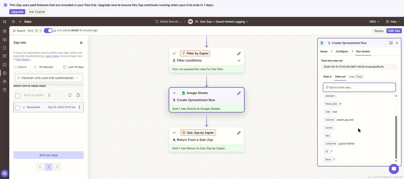The width and height of the screenshot is (404, 179).
Task: Select the Return From a Sub-Zap step
Action: [x=206, y=140]
